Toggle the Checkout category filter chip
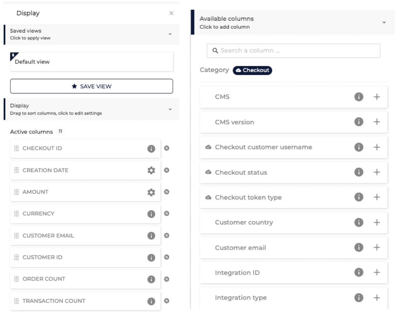The image size is (404, 313). [x=252, y=70]
